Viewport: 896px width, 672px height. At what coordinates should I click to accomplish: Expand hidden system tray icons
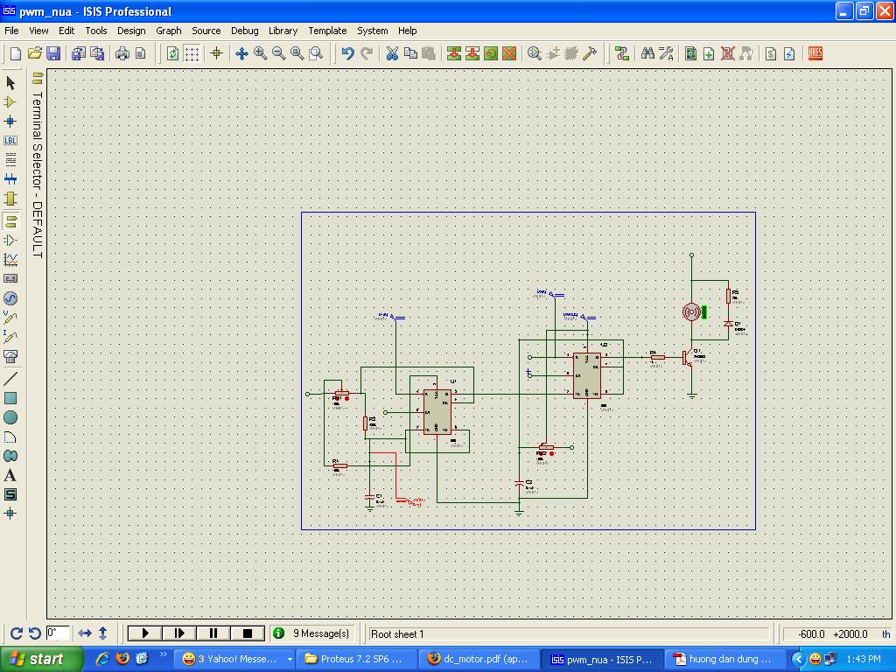tap(798, 659)
